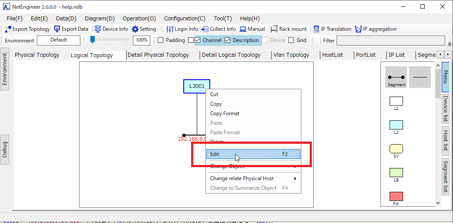Viewport: 453px width, 223px height.
Task: Uncheck the Channel checkbox
Action: coord(198,40)
